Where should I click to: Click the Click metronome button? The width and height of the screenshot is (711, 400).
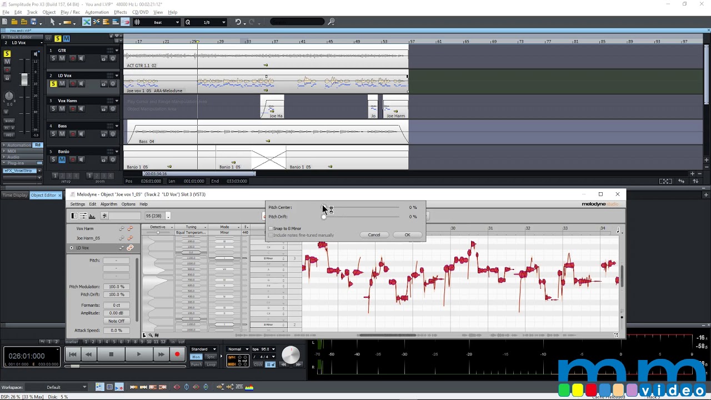coord(258,364)
